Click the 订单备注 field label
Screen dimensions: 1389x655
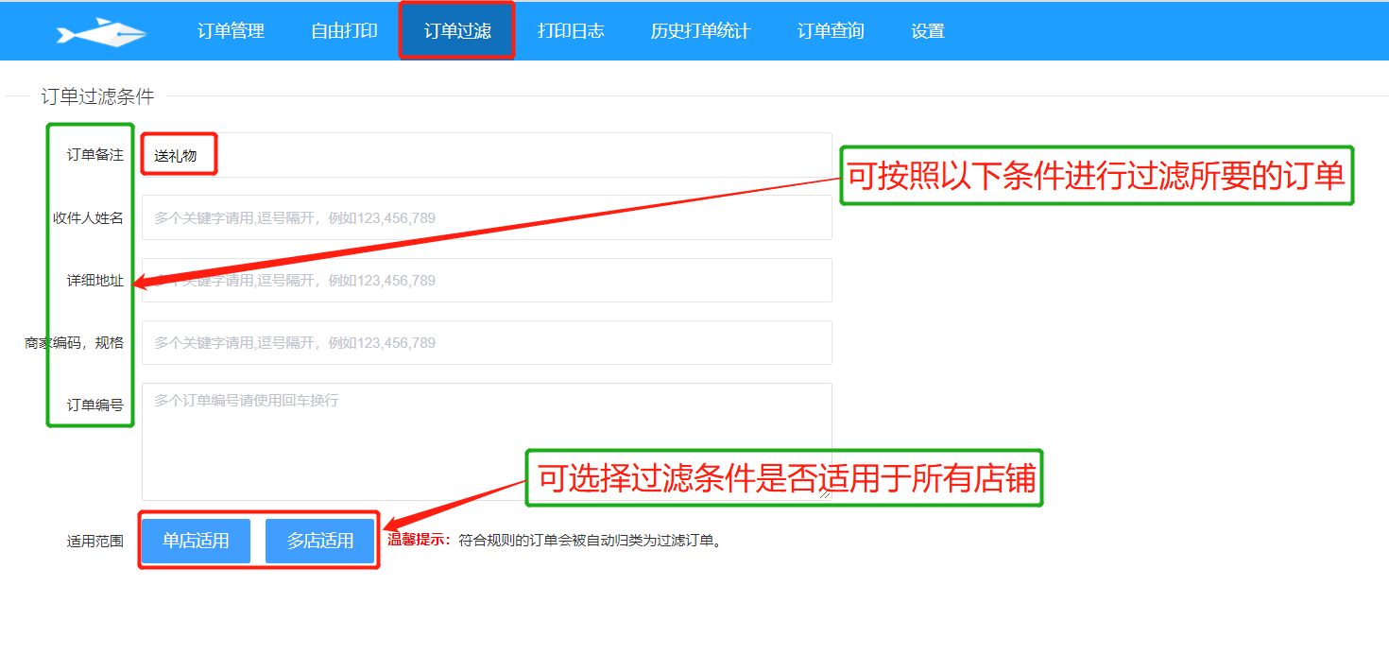coord(94,155)
